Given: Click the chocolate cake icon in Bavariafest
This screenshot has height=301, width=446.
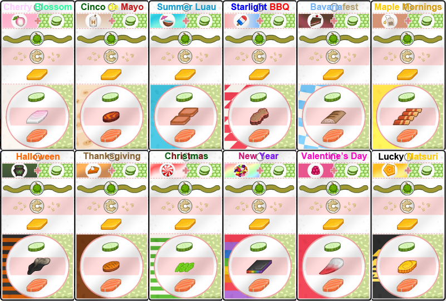Looking at the screenshot, I should click(x=316, y=21).
